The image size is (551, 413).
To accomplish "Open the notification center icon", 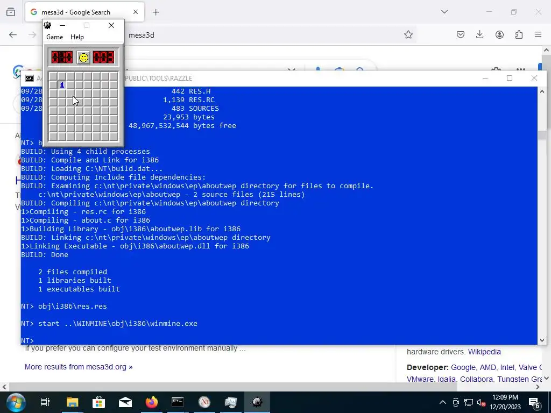I will pyautogui.click(x=534, y=402).
